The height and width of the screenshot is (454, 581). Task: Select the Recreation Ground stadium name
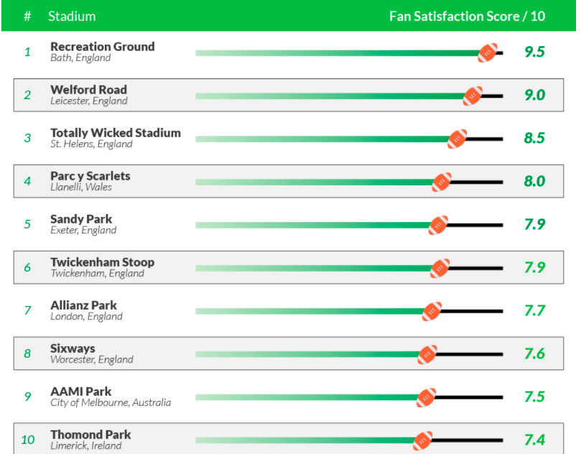(103, 47)
